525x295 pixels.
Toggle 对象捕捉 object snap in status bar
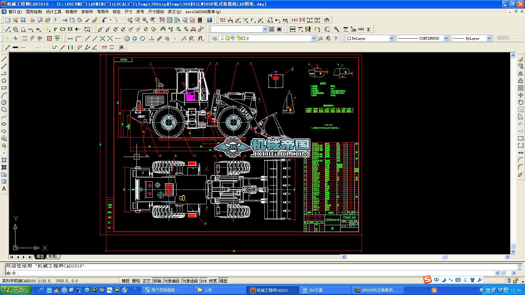(172, 281)
